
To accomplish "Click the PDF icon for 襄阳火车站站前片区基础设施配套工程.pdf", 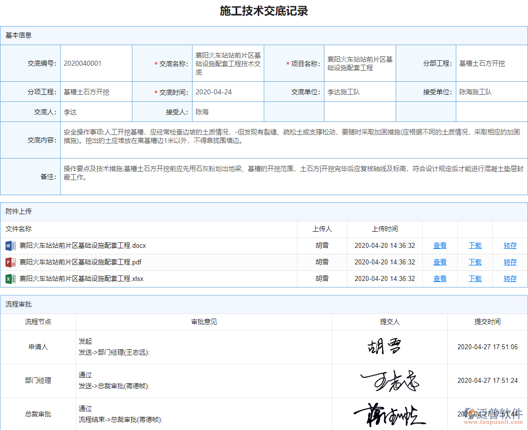I will tap(10, 262).
